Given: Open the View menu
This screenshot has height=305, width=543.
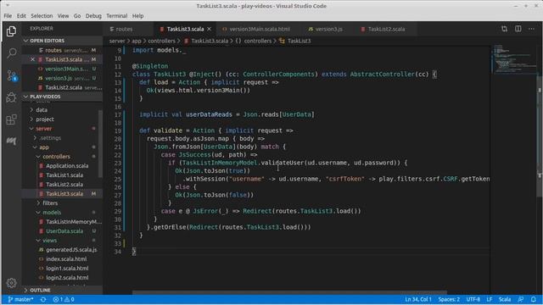Looking at the screenshot, I should [63, 16].
